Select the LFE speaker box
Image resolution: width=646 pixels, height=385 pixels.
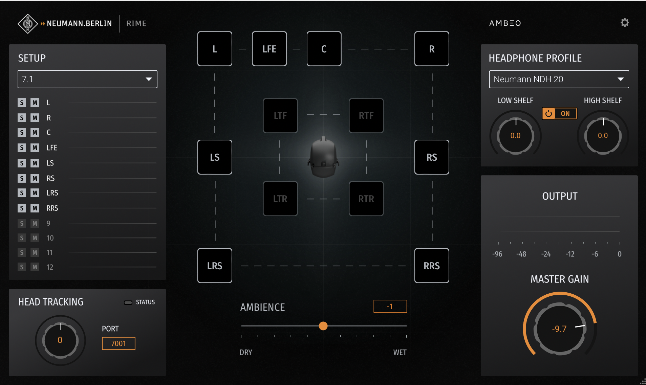(x=269, y=49)
